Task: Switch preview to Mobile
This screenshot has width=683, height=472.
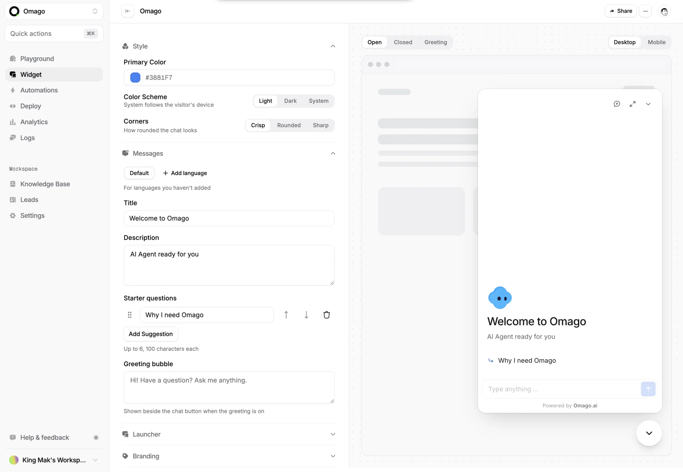Action: 656,42
